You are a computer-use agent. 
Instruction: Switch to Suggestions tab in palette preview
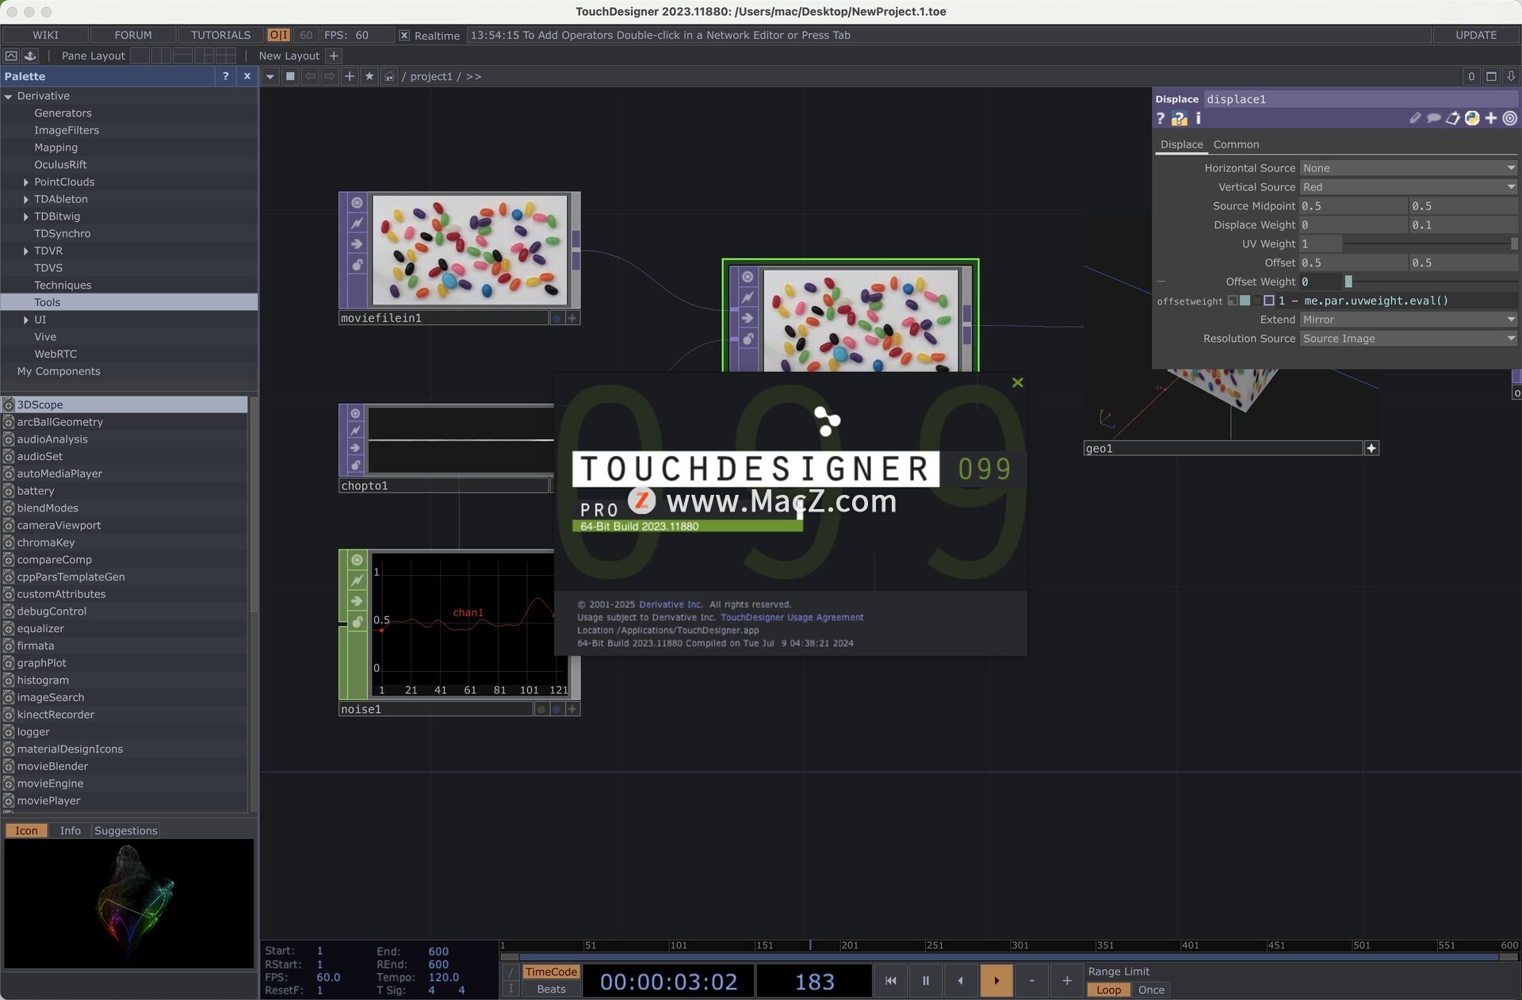pyautogui.click(x=125, y=830)
